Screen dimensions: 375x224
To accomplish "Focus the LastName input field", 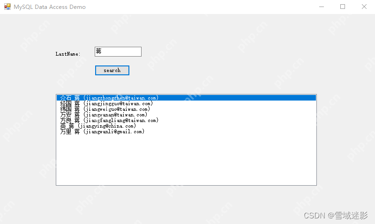I will point(118,52).
